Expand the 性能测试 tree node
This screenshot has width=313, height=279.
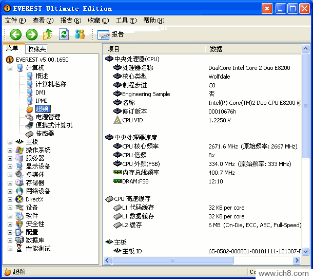[10, 249]
